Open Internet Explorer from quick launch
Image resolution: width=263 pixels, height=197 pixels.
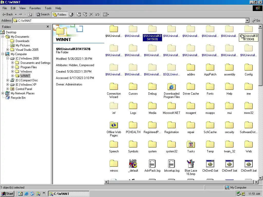pyautogui.click(x=26, y=194)
